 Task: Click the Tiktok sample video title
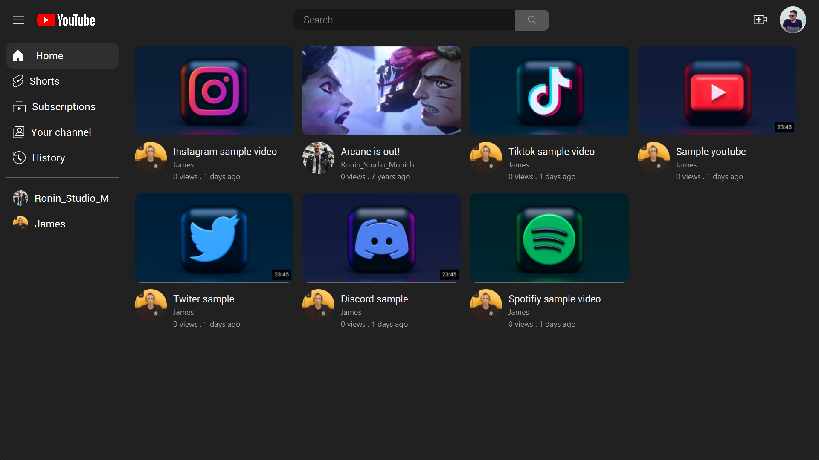point(551,151)
